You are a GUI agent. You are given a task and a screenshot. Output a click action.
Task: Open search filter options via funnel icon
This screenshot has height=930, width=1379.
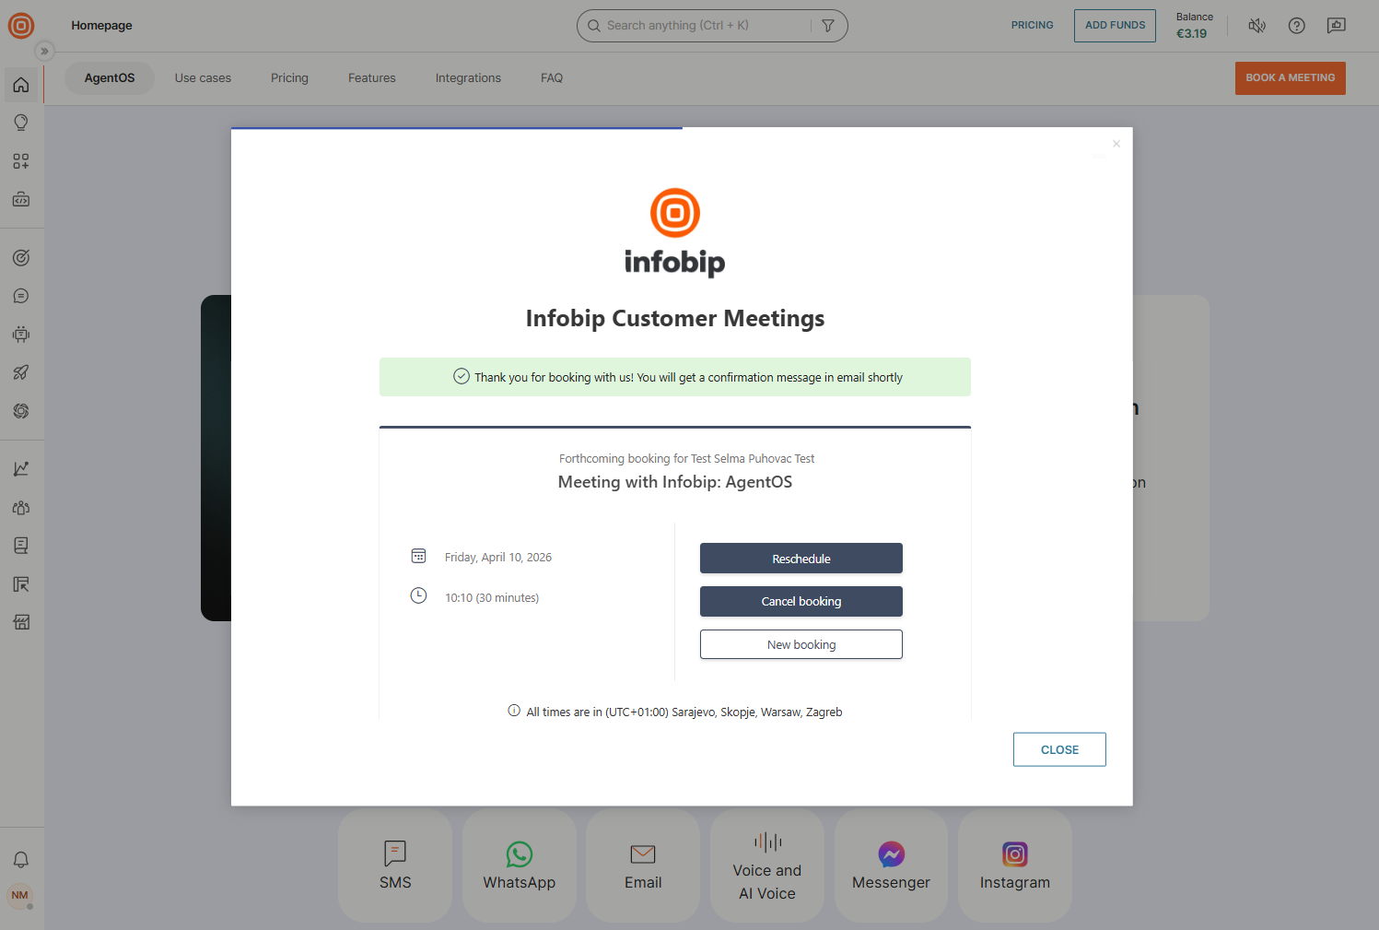pyautogui.click(x=827, y=25)
